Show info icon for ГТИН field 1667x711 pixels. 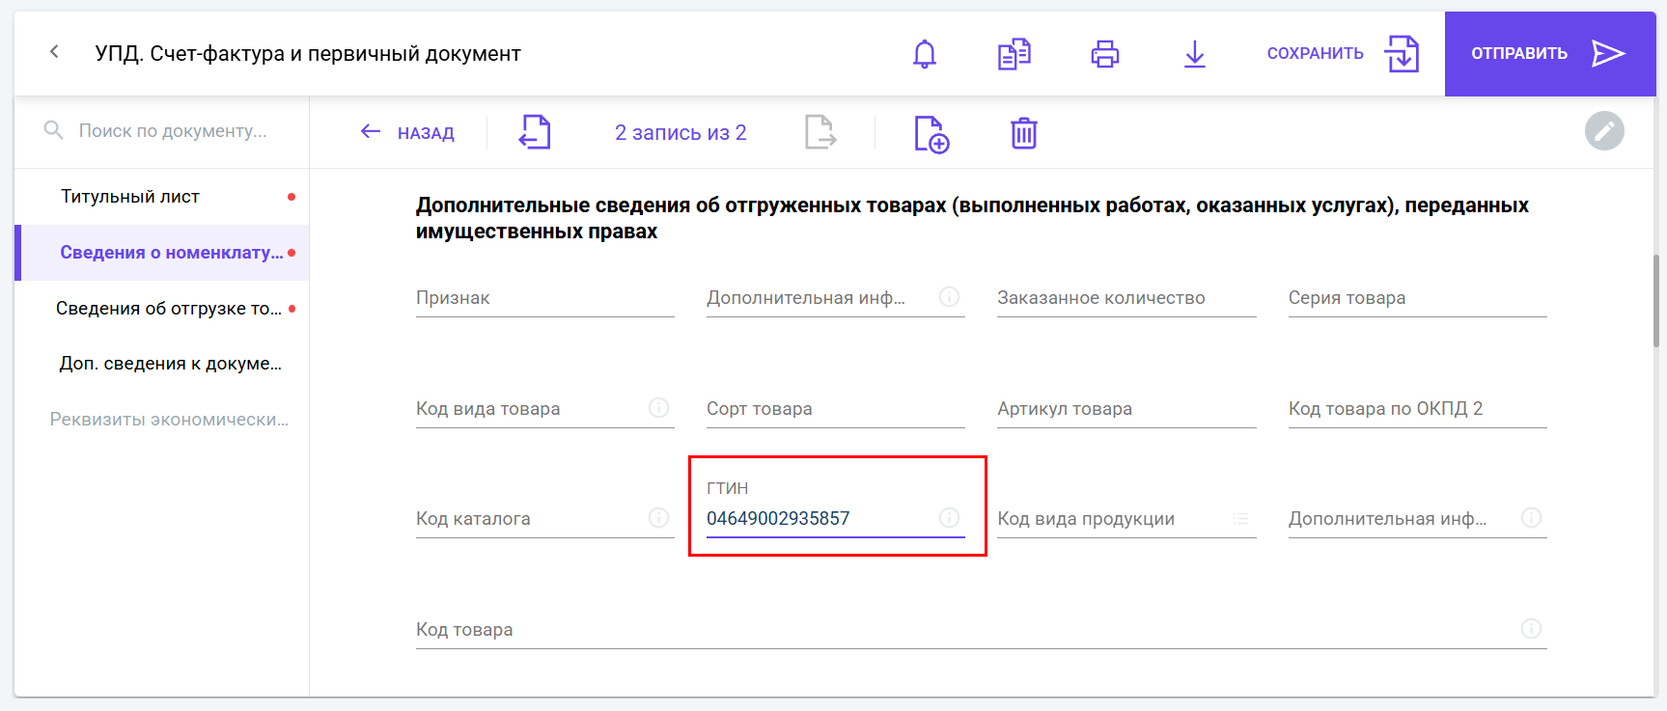950,518
